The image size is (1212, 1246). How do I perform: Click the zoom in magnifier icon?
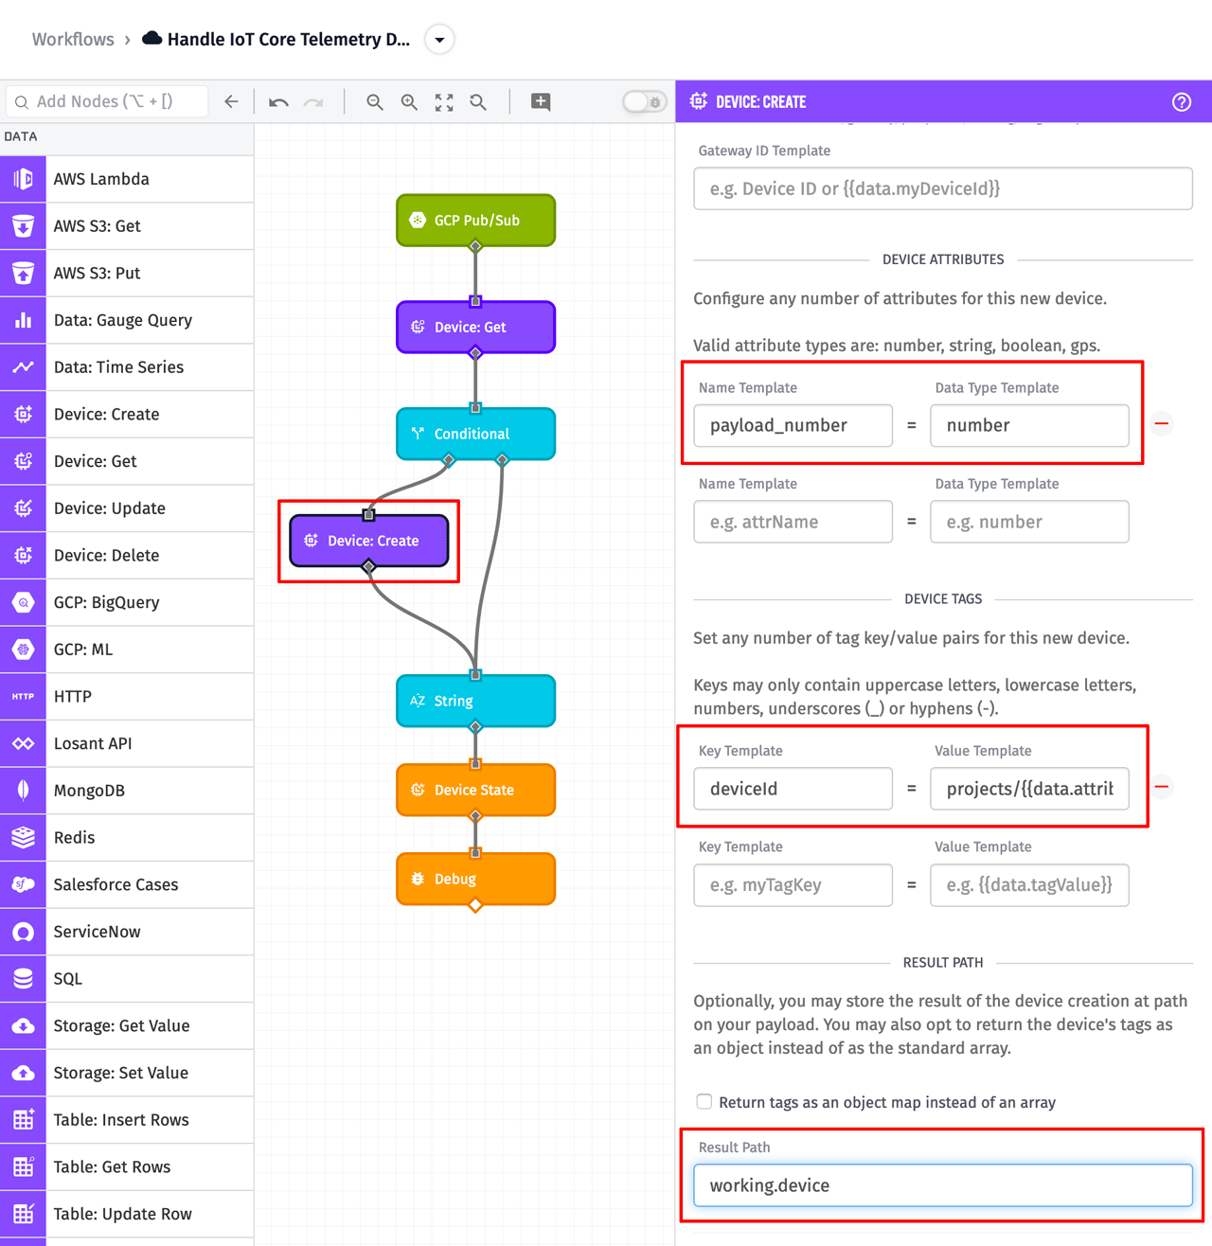pos(409,101)
